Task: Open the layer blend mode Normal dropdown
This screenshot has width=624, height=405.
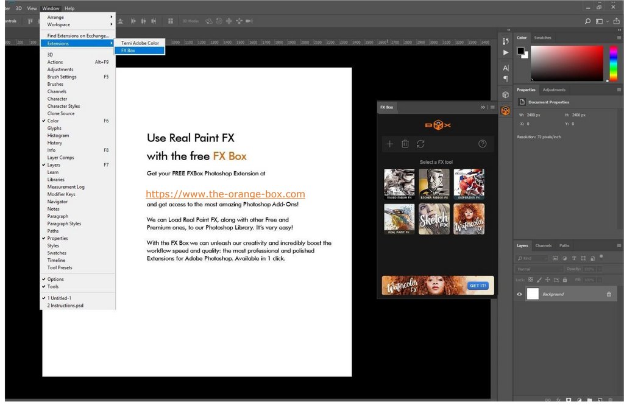Action: (539, 269)
